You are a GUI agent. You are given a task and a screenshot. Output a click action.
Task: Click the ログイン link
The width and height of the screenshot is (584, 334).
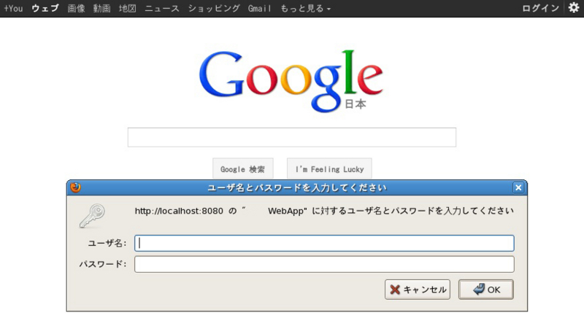(x=540, y=8)
